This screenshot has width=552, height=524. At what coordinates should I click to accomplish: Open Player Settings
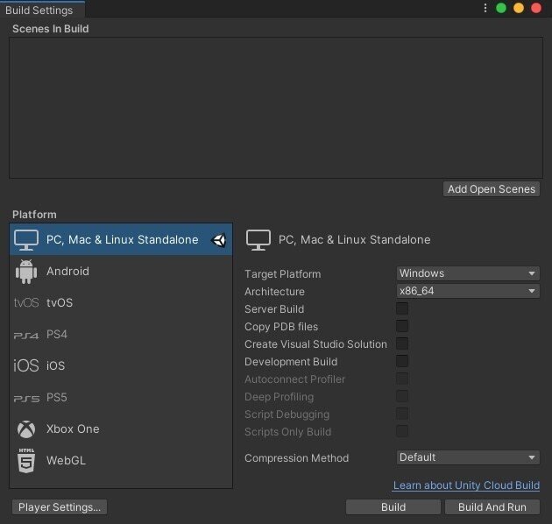pos(60,507)
